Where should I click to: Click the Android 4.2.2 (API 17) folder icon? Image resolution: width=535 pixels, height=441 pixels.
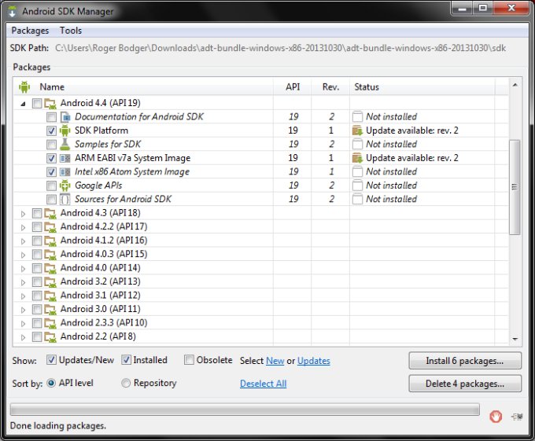[x=50, y=227]
